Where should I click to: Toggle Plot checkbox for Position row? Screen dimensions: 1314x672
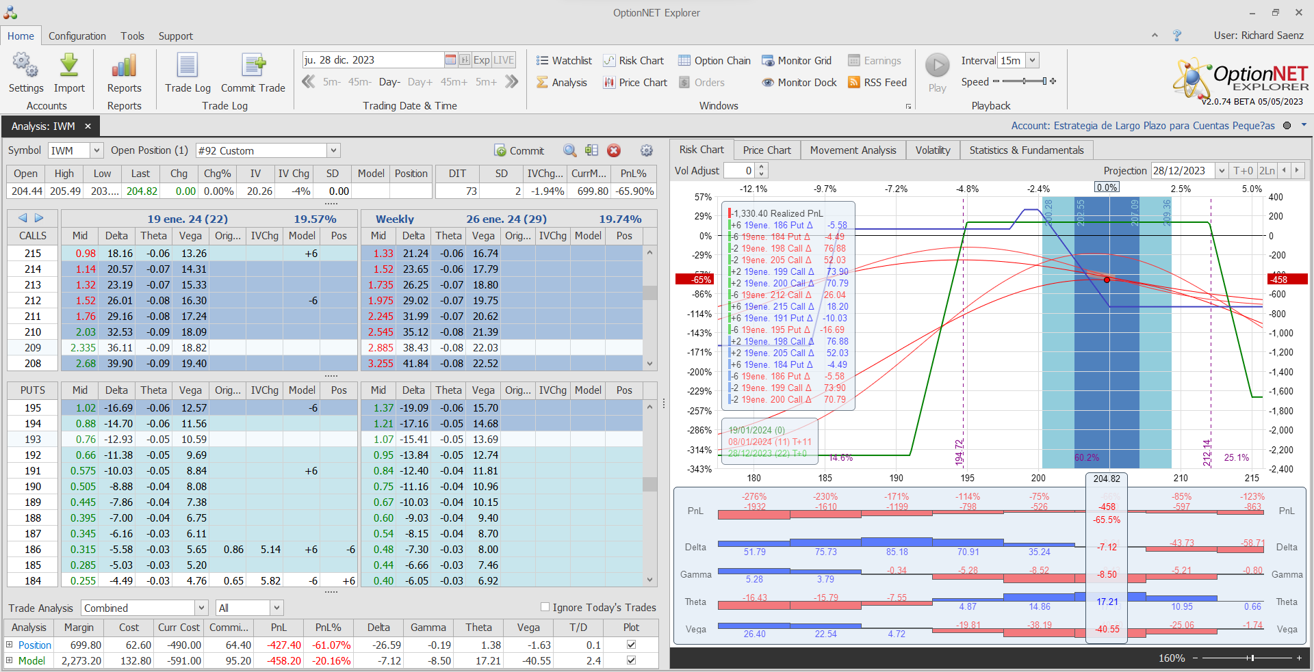631,645
